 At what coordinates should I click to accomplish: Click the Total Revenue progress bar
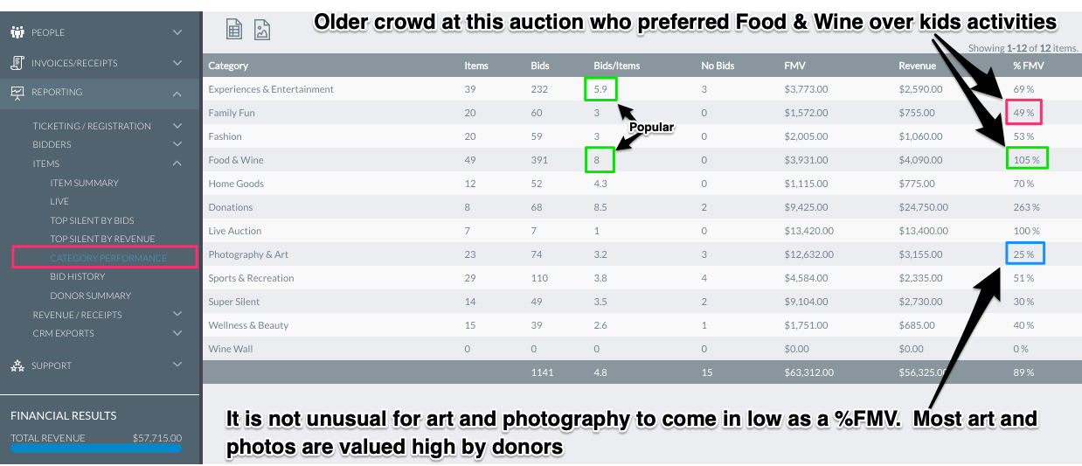96,449
